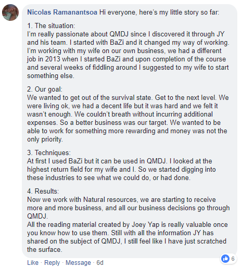Click the '3. Techniques:' heading text

click(x=49, y=153)
